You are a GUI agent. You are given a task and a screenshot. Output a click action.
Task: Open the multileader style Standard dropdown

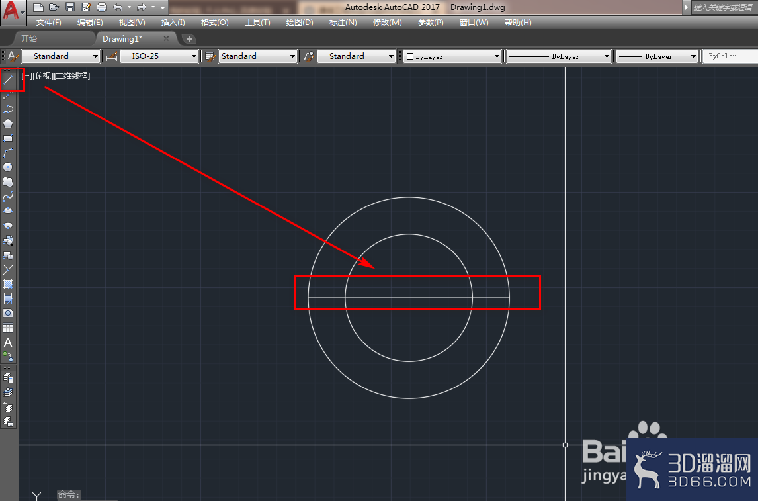[x=357, y=56]
